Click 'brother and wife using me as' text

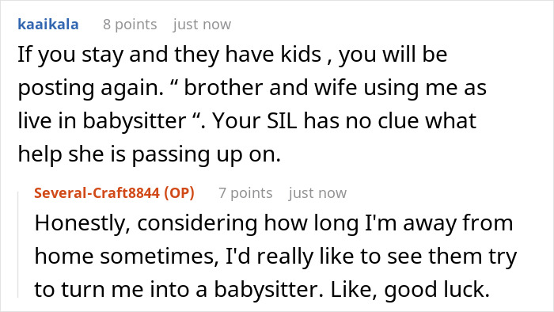click(x=336, y=88)
